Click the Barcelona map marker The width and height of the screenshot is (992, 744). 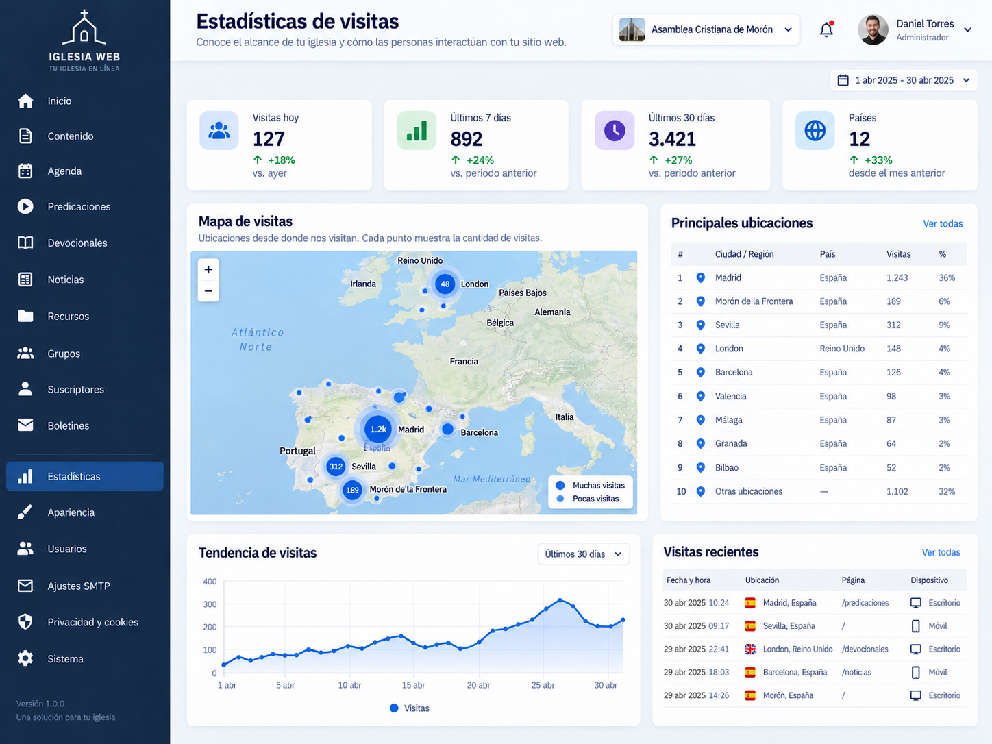pyautogui.click(x=447, y=430)
